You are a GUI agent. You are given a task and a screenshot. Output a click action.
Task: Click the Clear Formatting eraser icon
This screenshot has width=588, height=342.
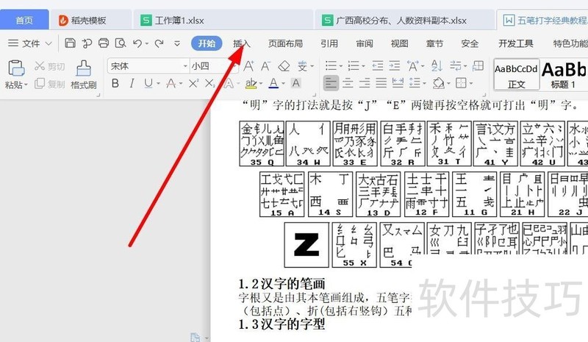coord(284,66)
